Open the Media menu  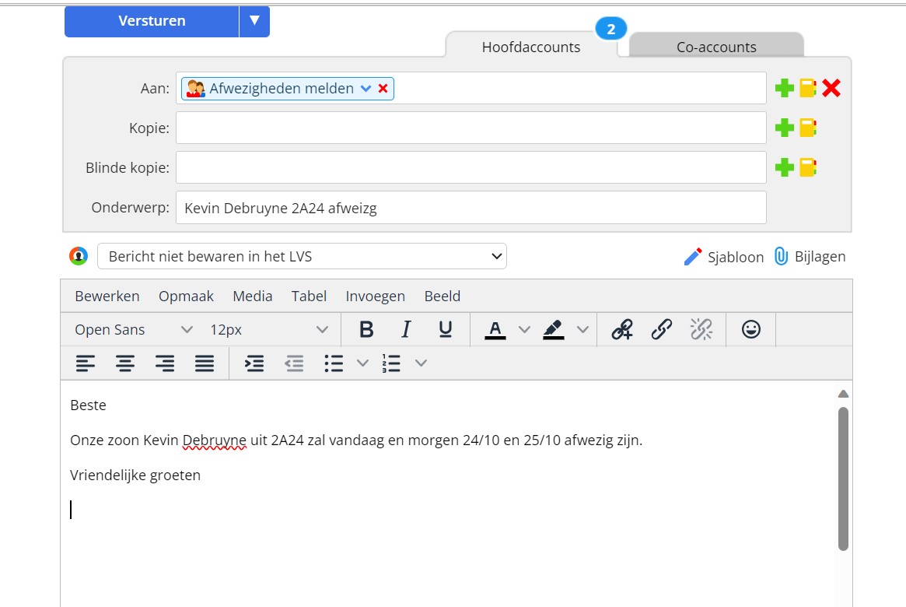coord(253,296)
